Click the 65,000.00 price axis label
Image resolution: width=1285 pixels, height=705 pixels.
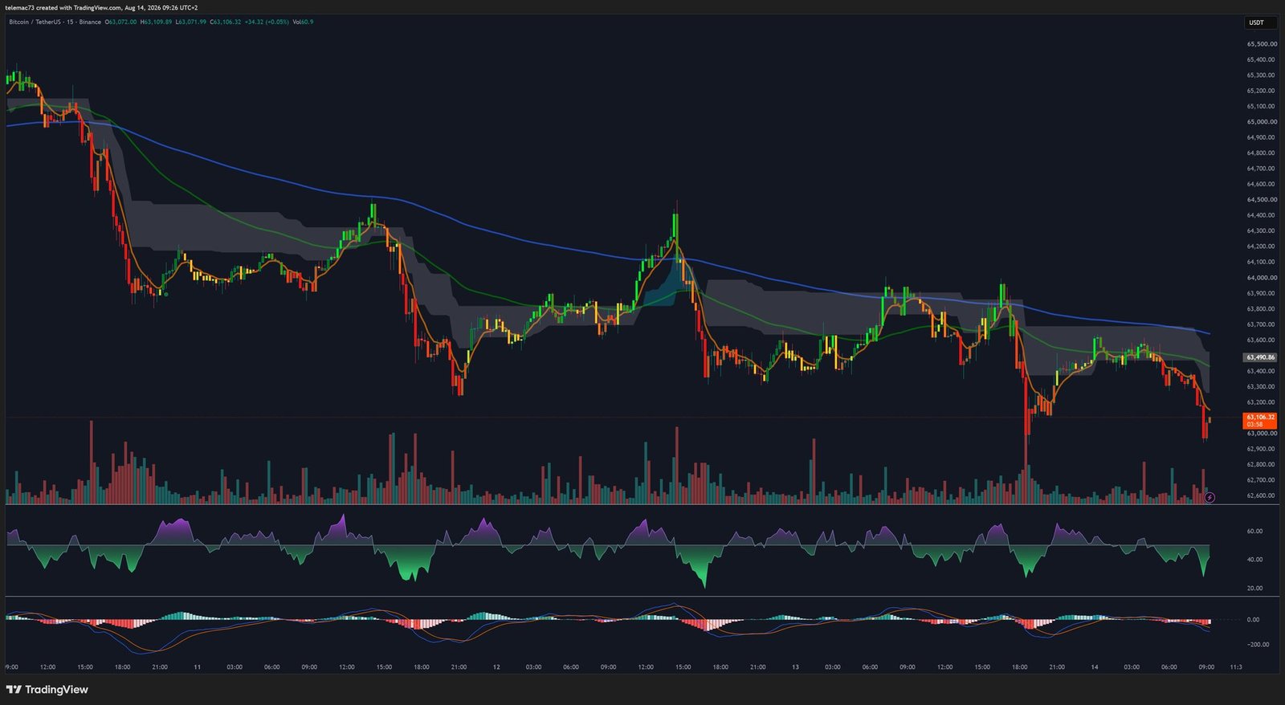pyautogui.click(x=1262, y=122)
